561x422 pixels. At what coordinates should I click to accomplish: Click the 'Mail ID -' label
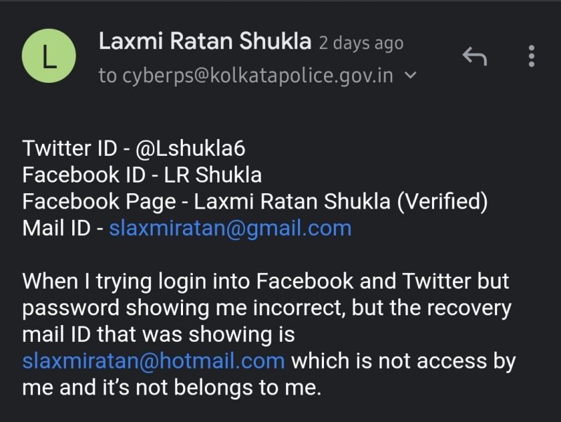click(62, 228)
